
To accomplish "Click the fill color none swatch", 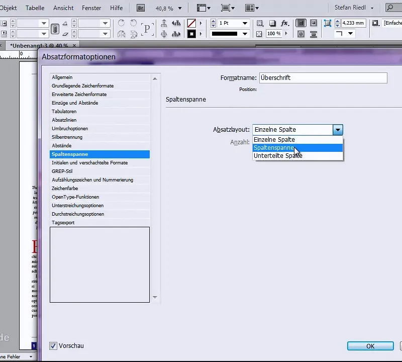I will (x=191, y=23).
